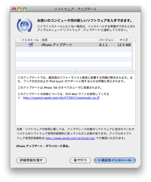Click 1 項目をインストール button
The width and height of the screenshot is (151, 182).
click(115, 160)
